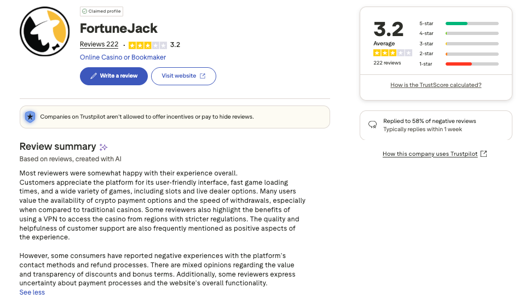Click the pencil icon in Write a review
This screenshot has height=299, width=525.
click(x=94, y=76)
